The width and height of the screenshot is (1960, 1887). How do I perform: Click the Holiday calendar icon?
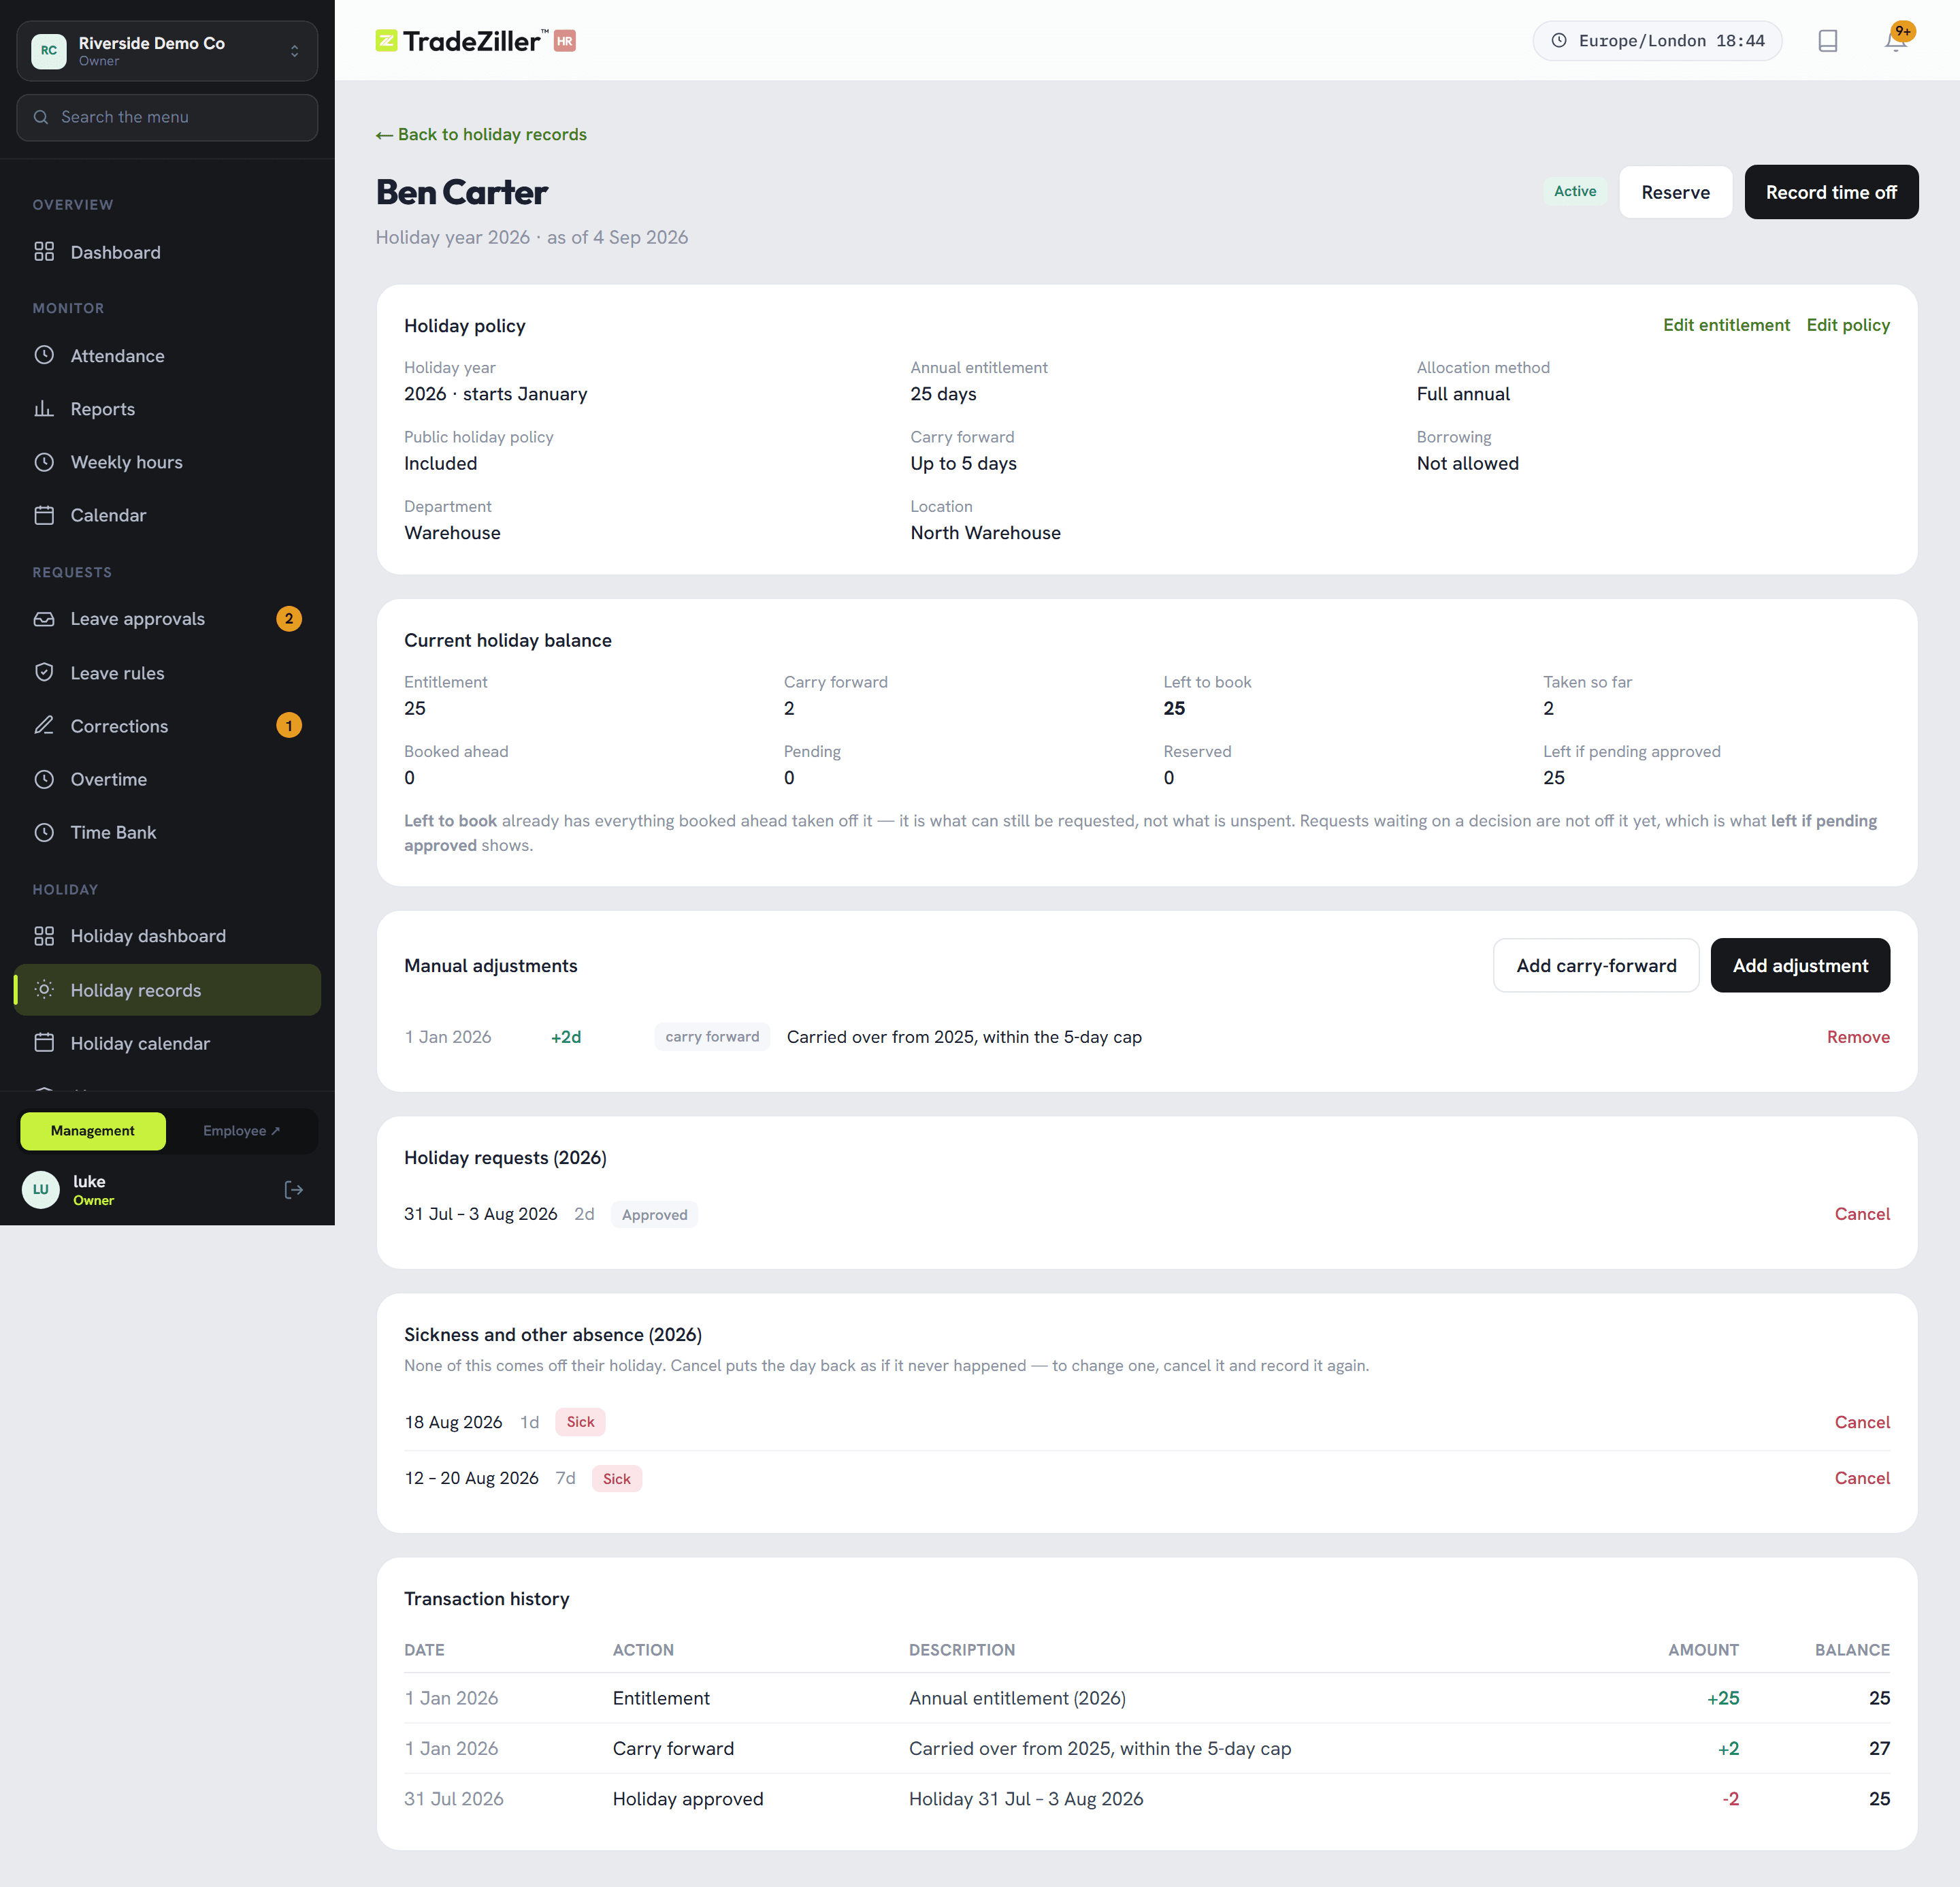(44, 1042)
